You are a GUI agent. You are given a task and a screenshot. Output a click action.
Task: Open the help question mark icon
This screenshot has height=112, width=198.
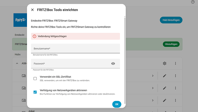pyautogui.click(x=193, y=2)
